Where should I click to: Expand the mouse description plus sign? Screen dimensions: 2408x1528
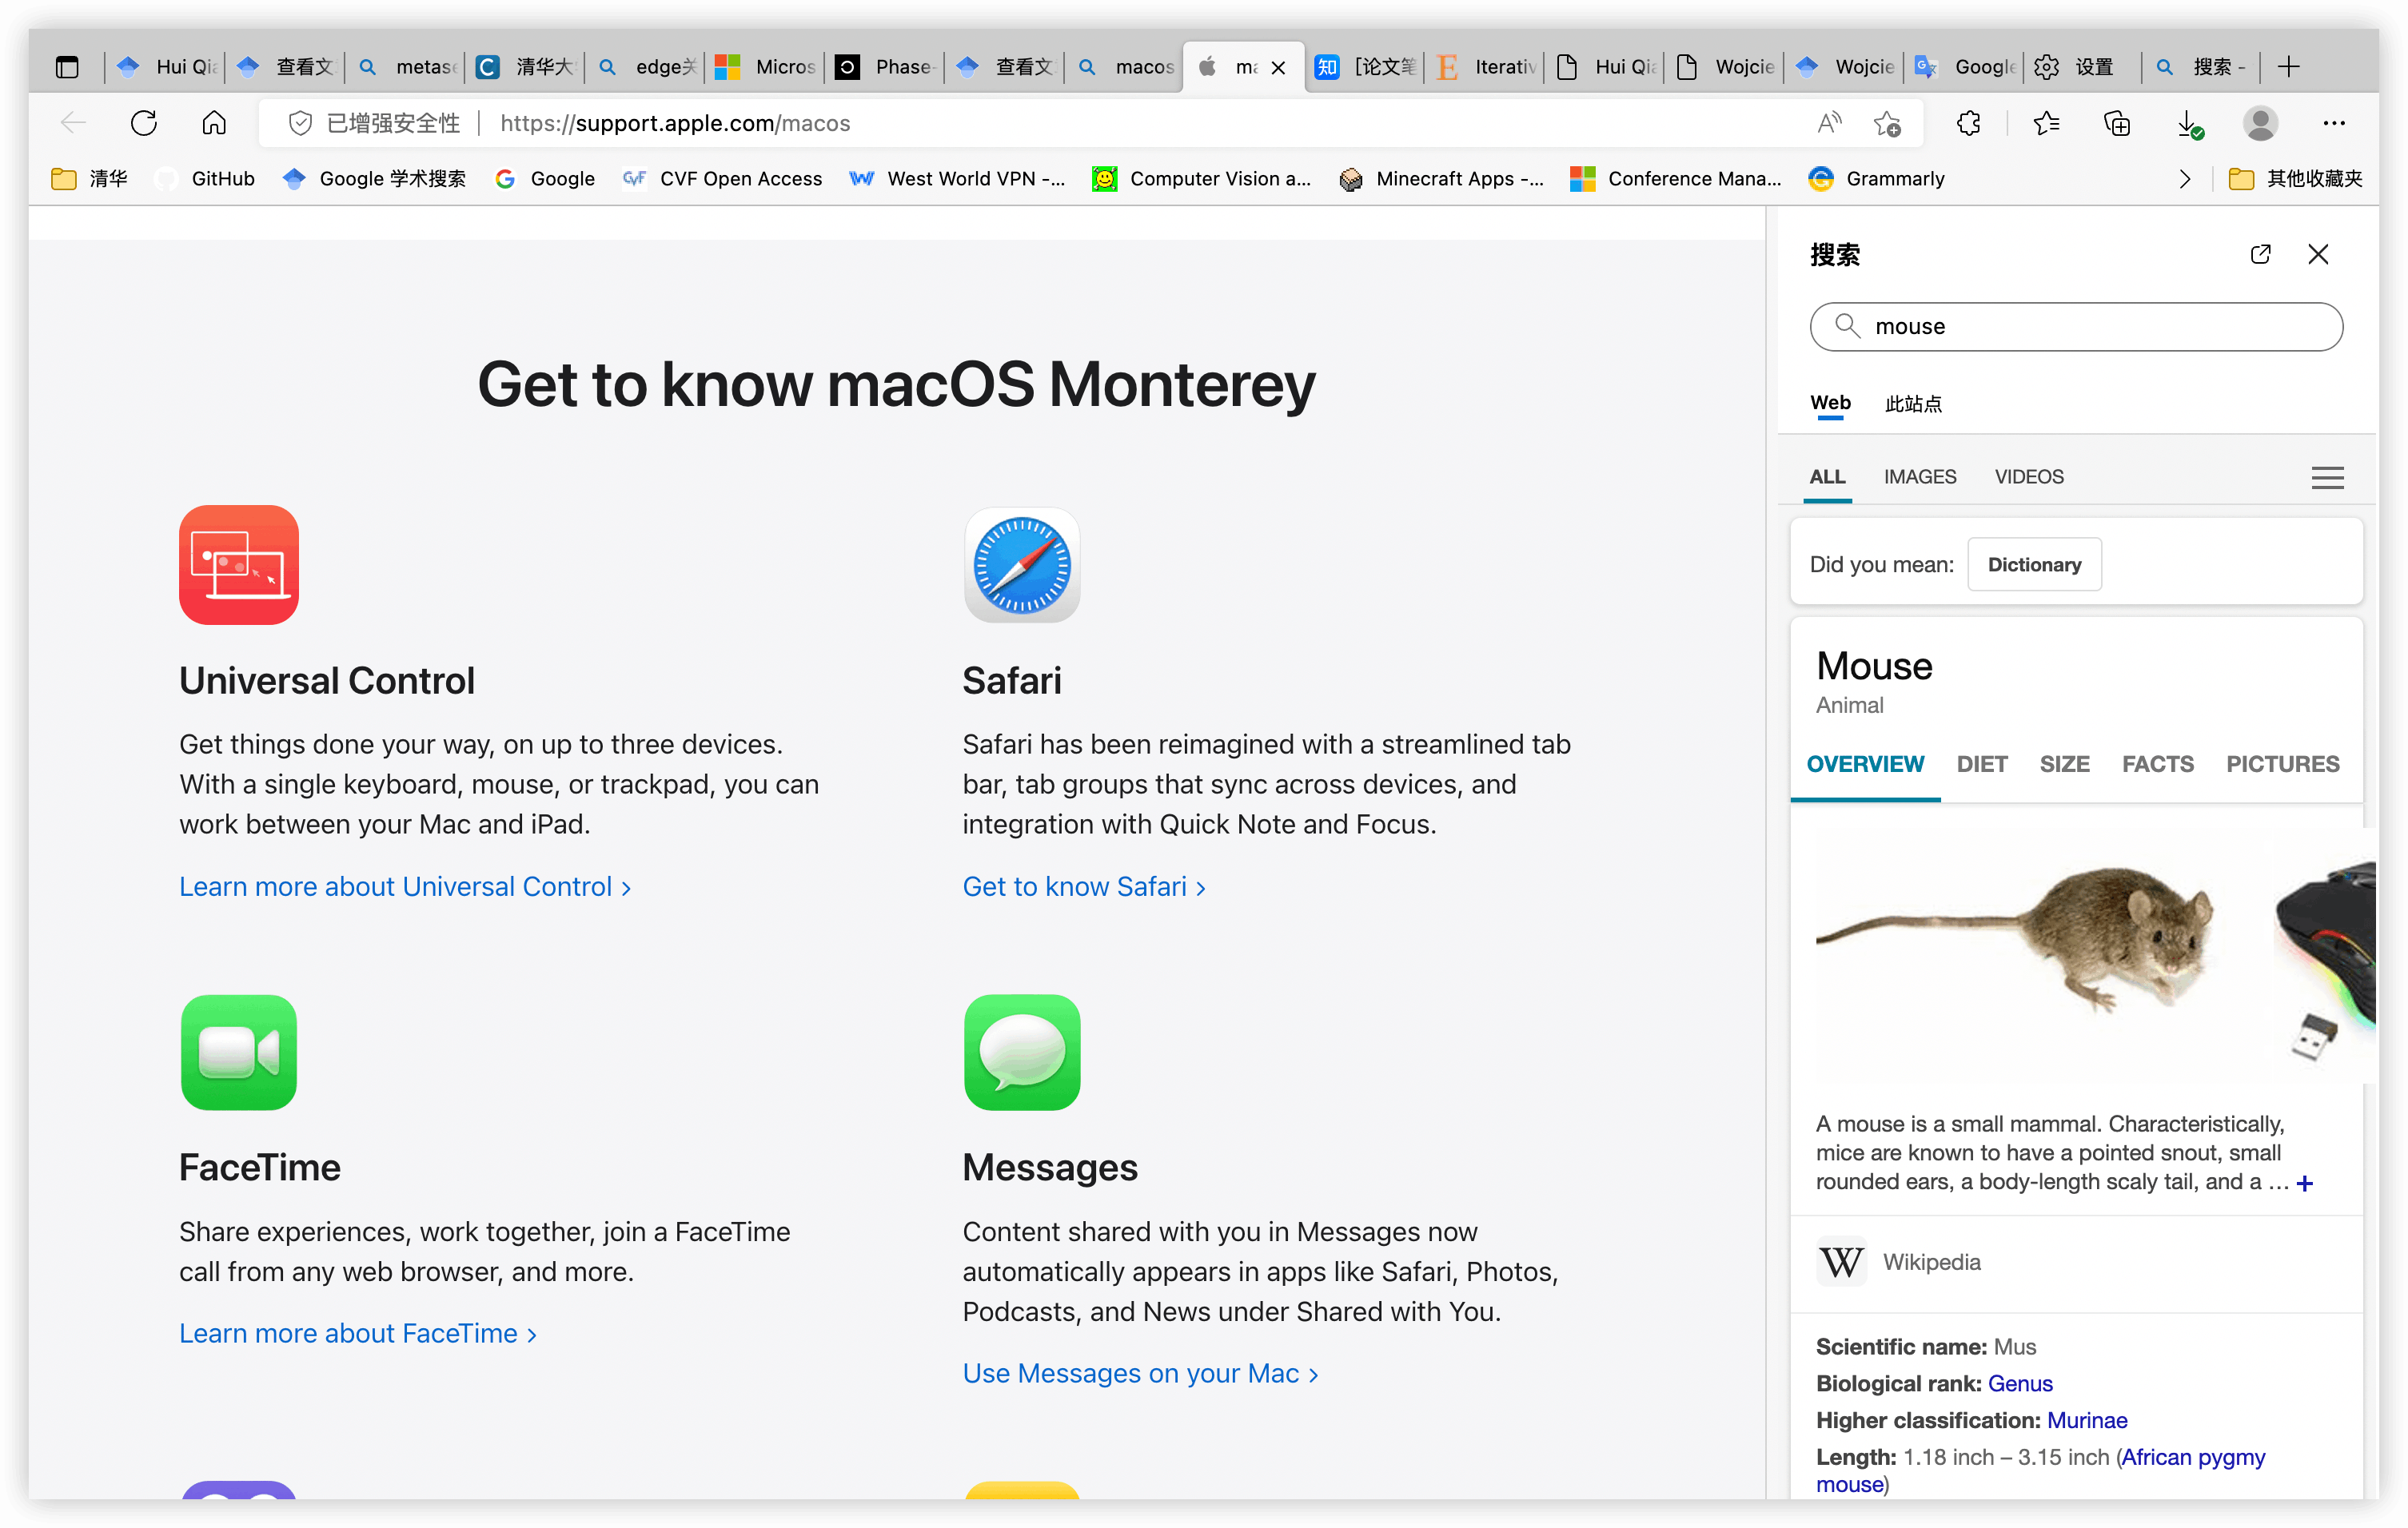pos(2305,1184)
